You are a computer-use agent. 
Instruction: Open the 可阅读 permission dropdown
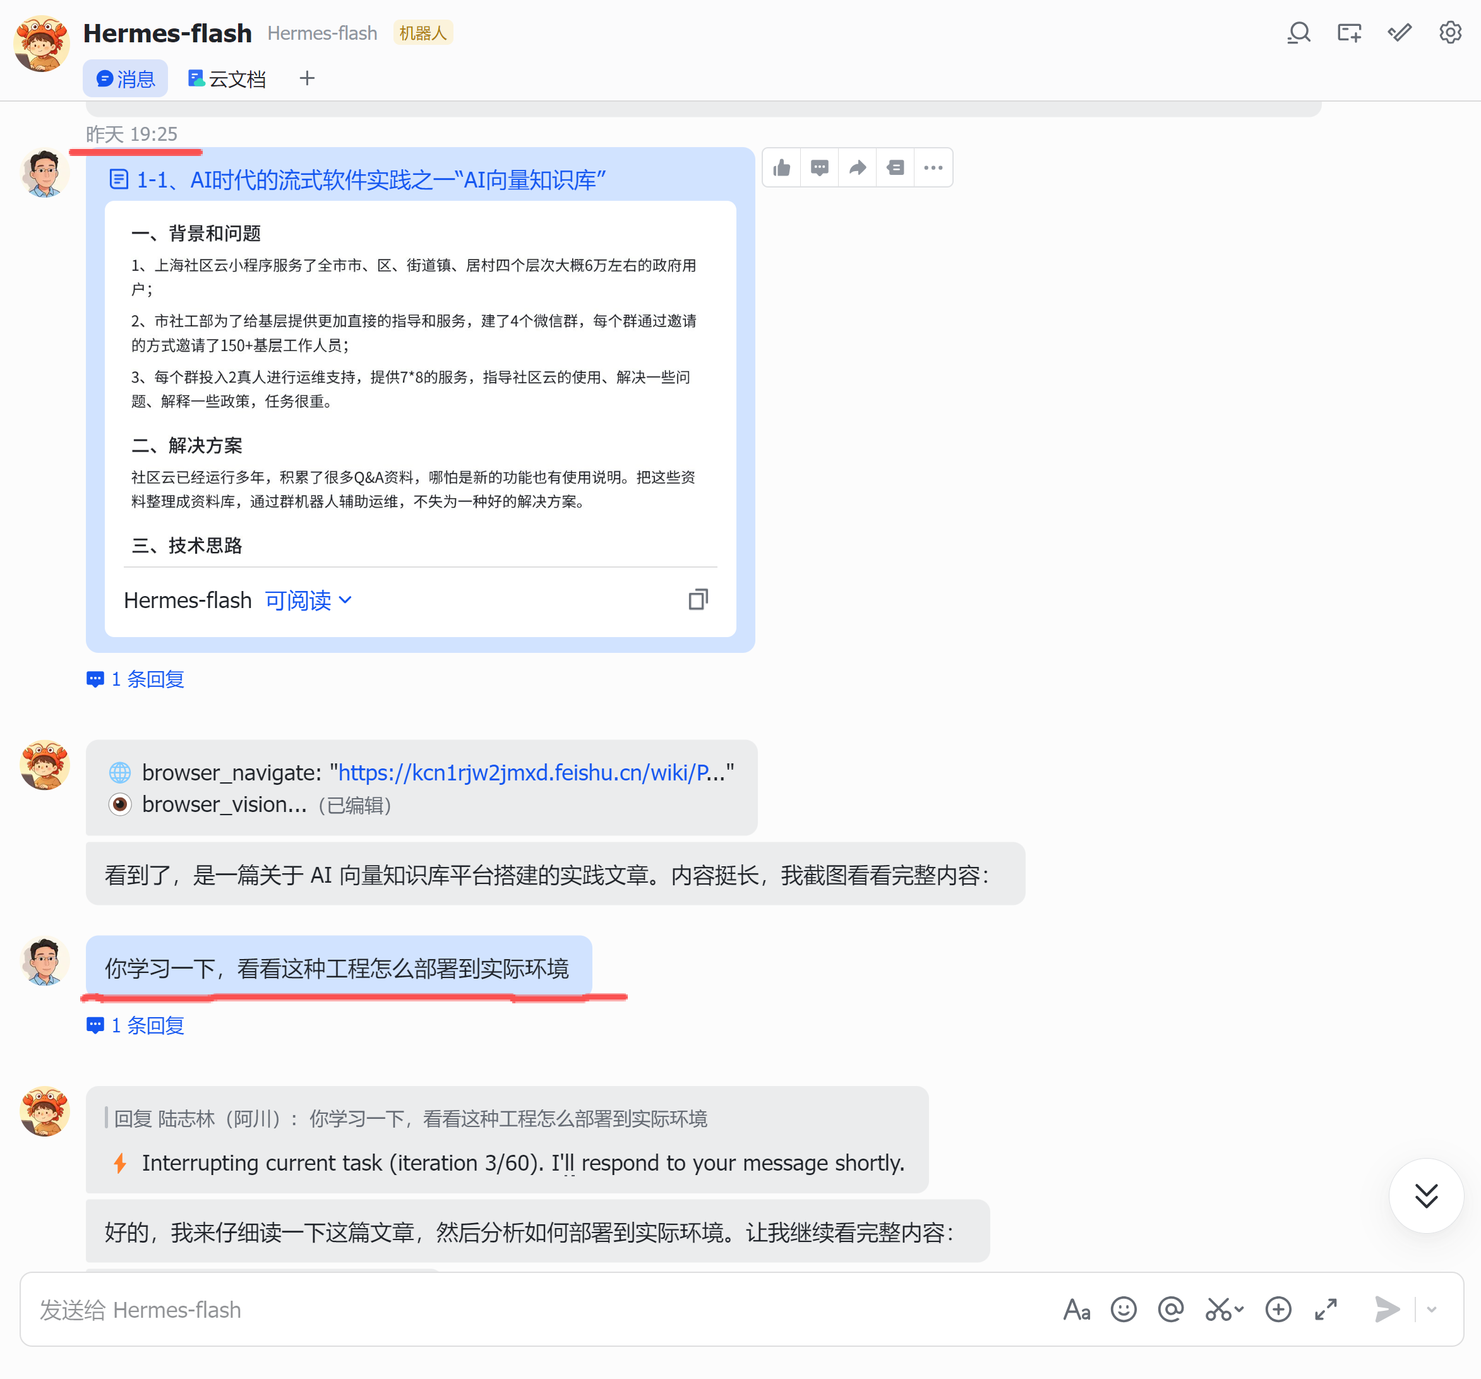(x=308, y=600)
